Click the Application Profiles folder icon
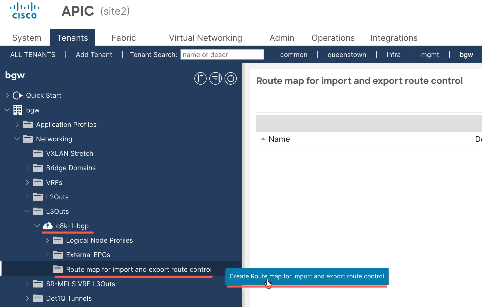This screenshot has height=307, width=482. click(28, 124)
